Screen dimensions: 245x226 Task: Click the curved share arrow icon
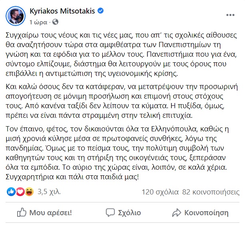click(177, 212)
